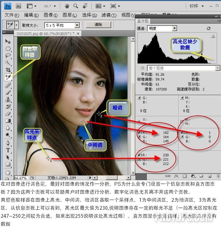
Task: Select the Healing Brush bandage tool
Action: click(8, 85)
